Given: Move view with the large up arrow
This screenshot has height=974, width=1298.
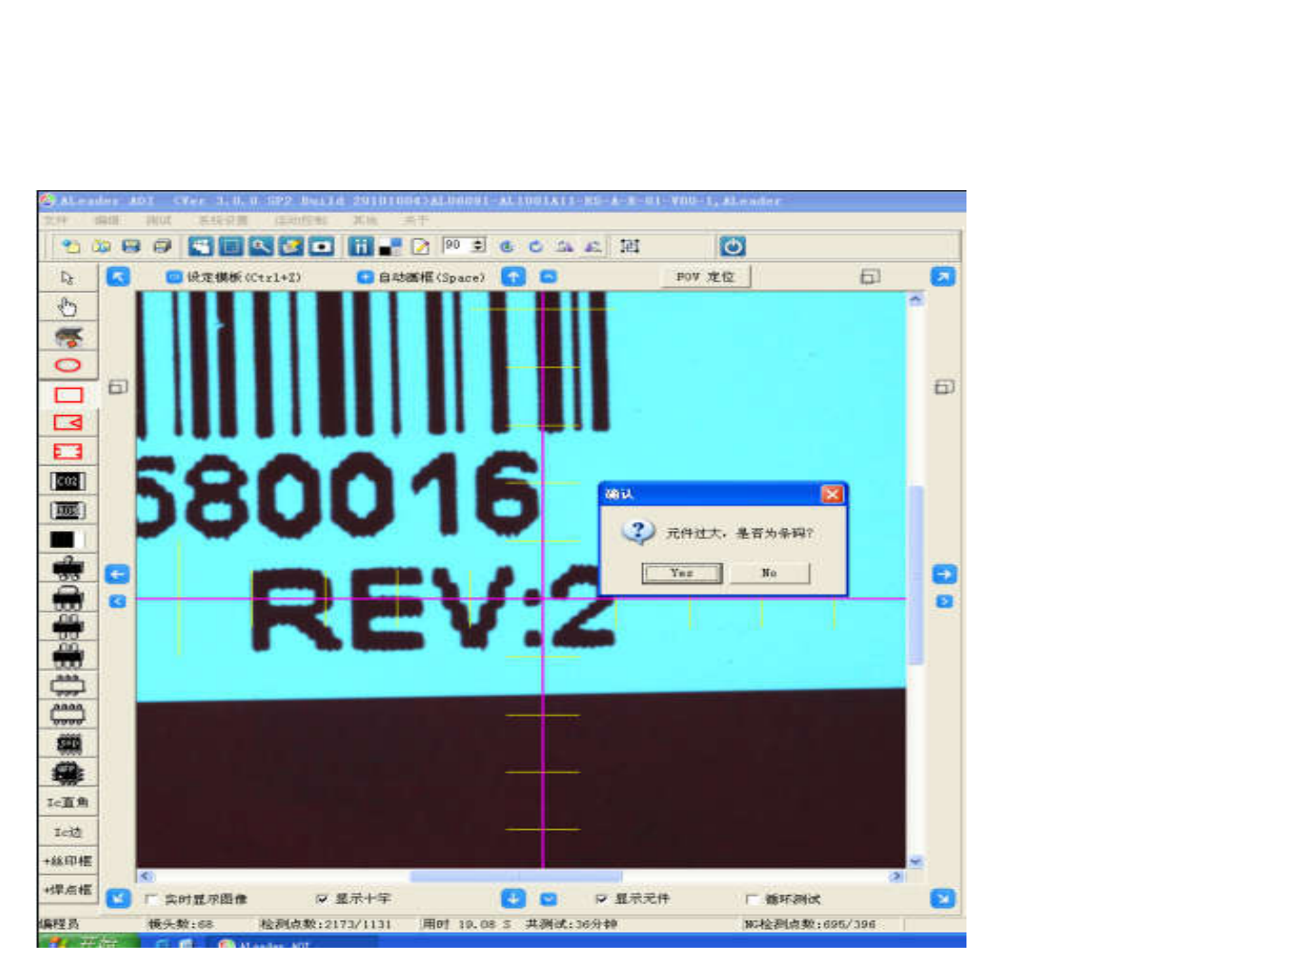Looking at the screenshot, I should [514, 276].
